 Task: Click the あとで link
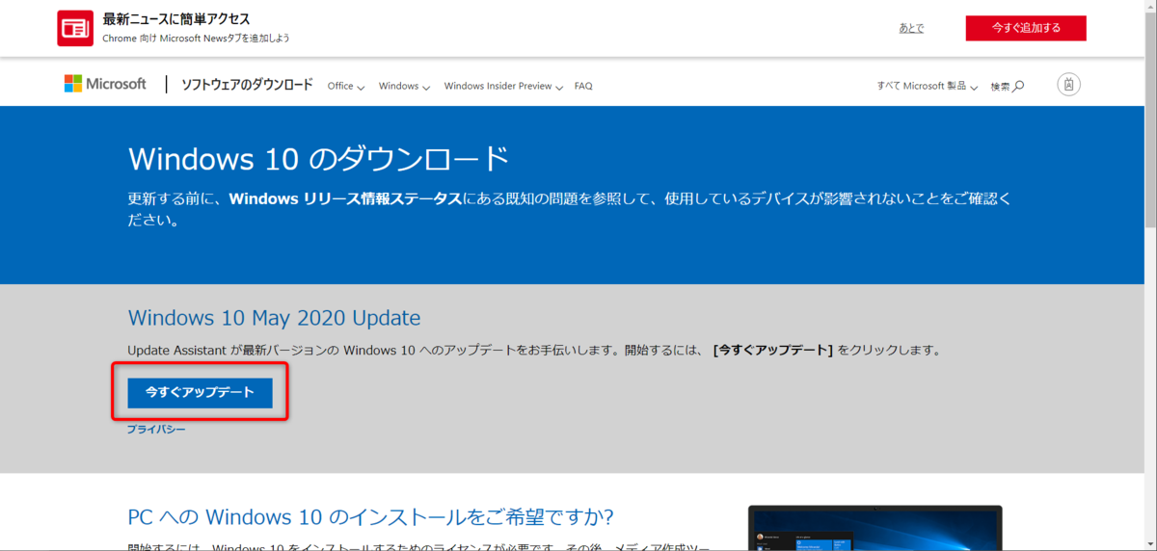[911, 28]
